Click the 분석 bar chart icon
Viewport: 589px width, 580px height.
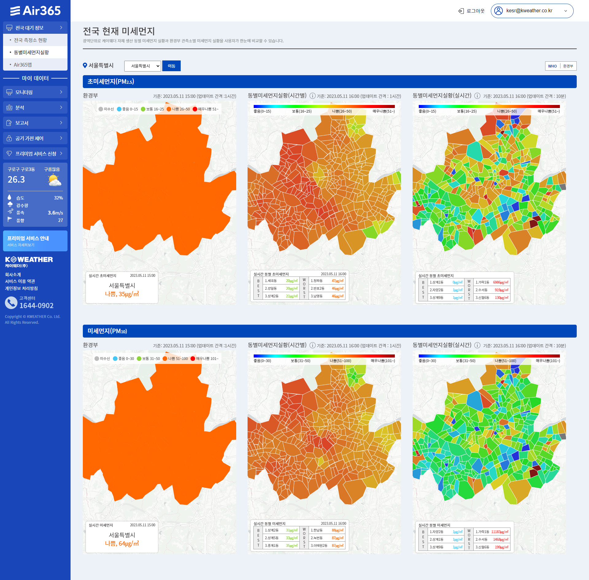9,107
